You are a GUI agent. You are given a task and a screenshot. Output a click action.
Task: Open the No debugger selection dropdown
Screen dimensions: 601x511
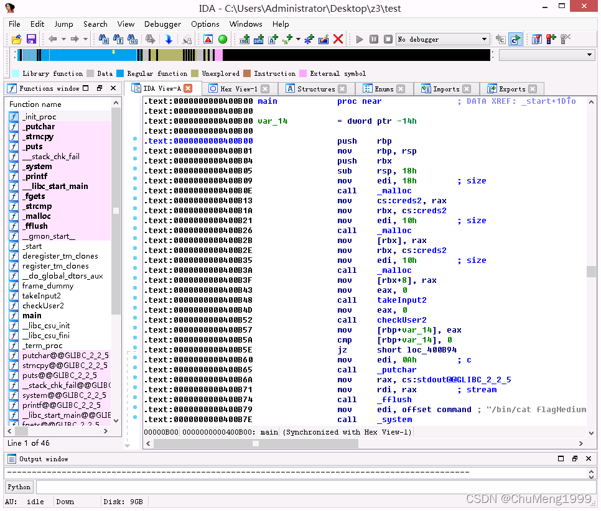tap(484, 39)
